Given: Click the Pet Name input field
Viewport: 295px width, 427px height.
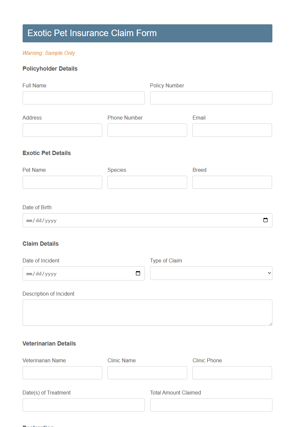Looking at the screenshot, I should coord(62,182).
